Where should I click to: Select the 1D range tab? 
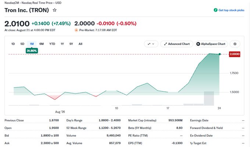[x=13, y=44]
